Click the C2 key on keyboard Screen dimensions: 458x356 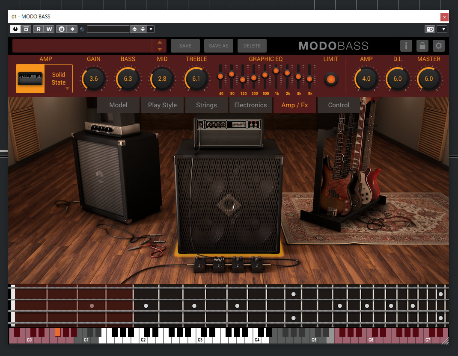[143, 340]
